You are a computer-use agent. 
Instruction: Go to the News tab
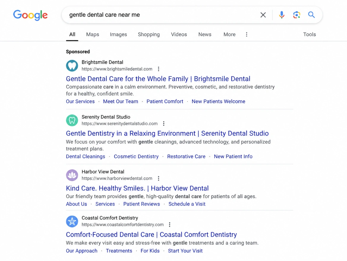(205, 34)
